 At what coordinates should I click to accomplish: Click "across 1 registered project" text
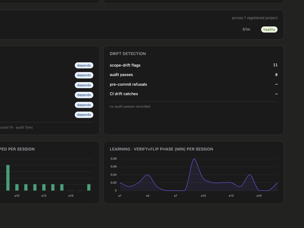[254, 18]
